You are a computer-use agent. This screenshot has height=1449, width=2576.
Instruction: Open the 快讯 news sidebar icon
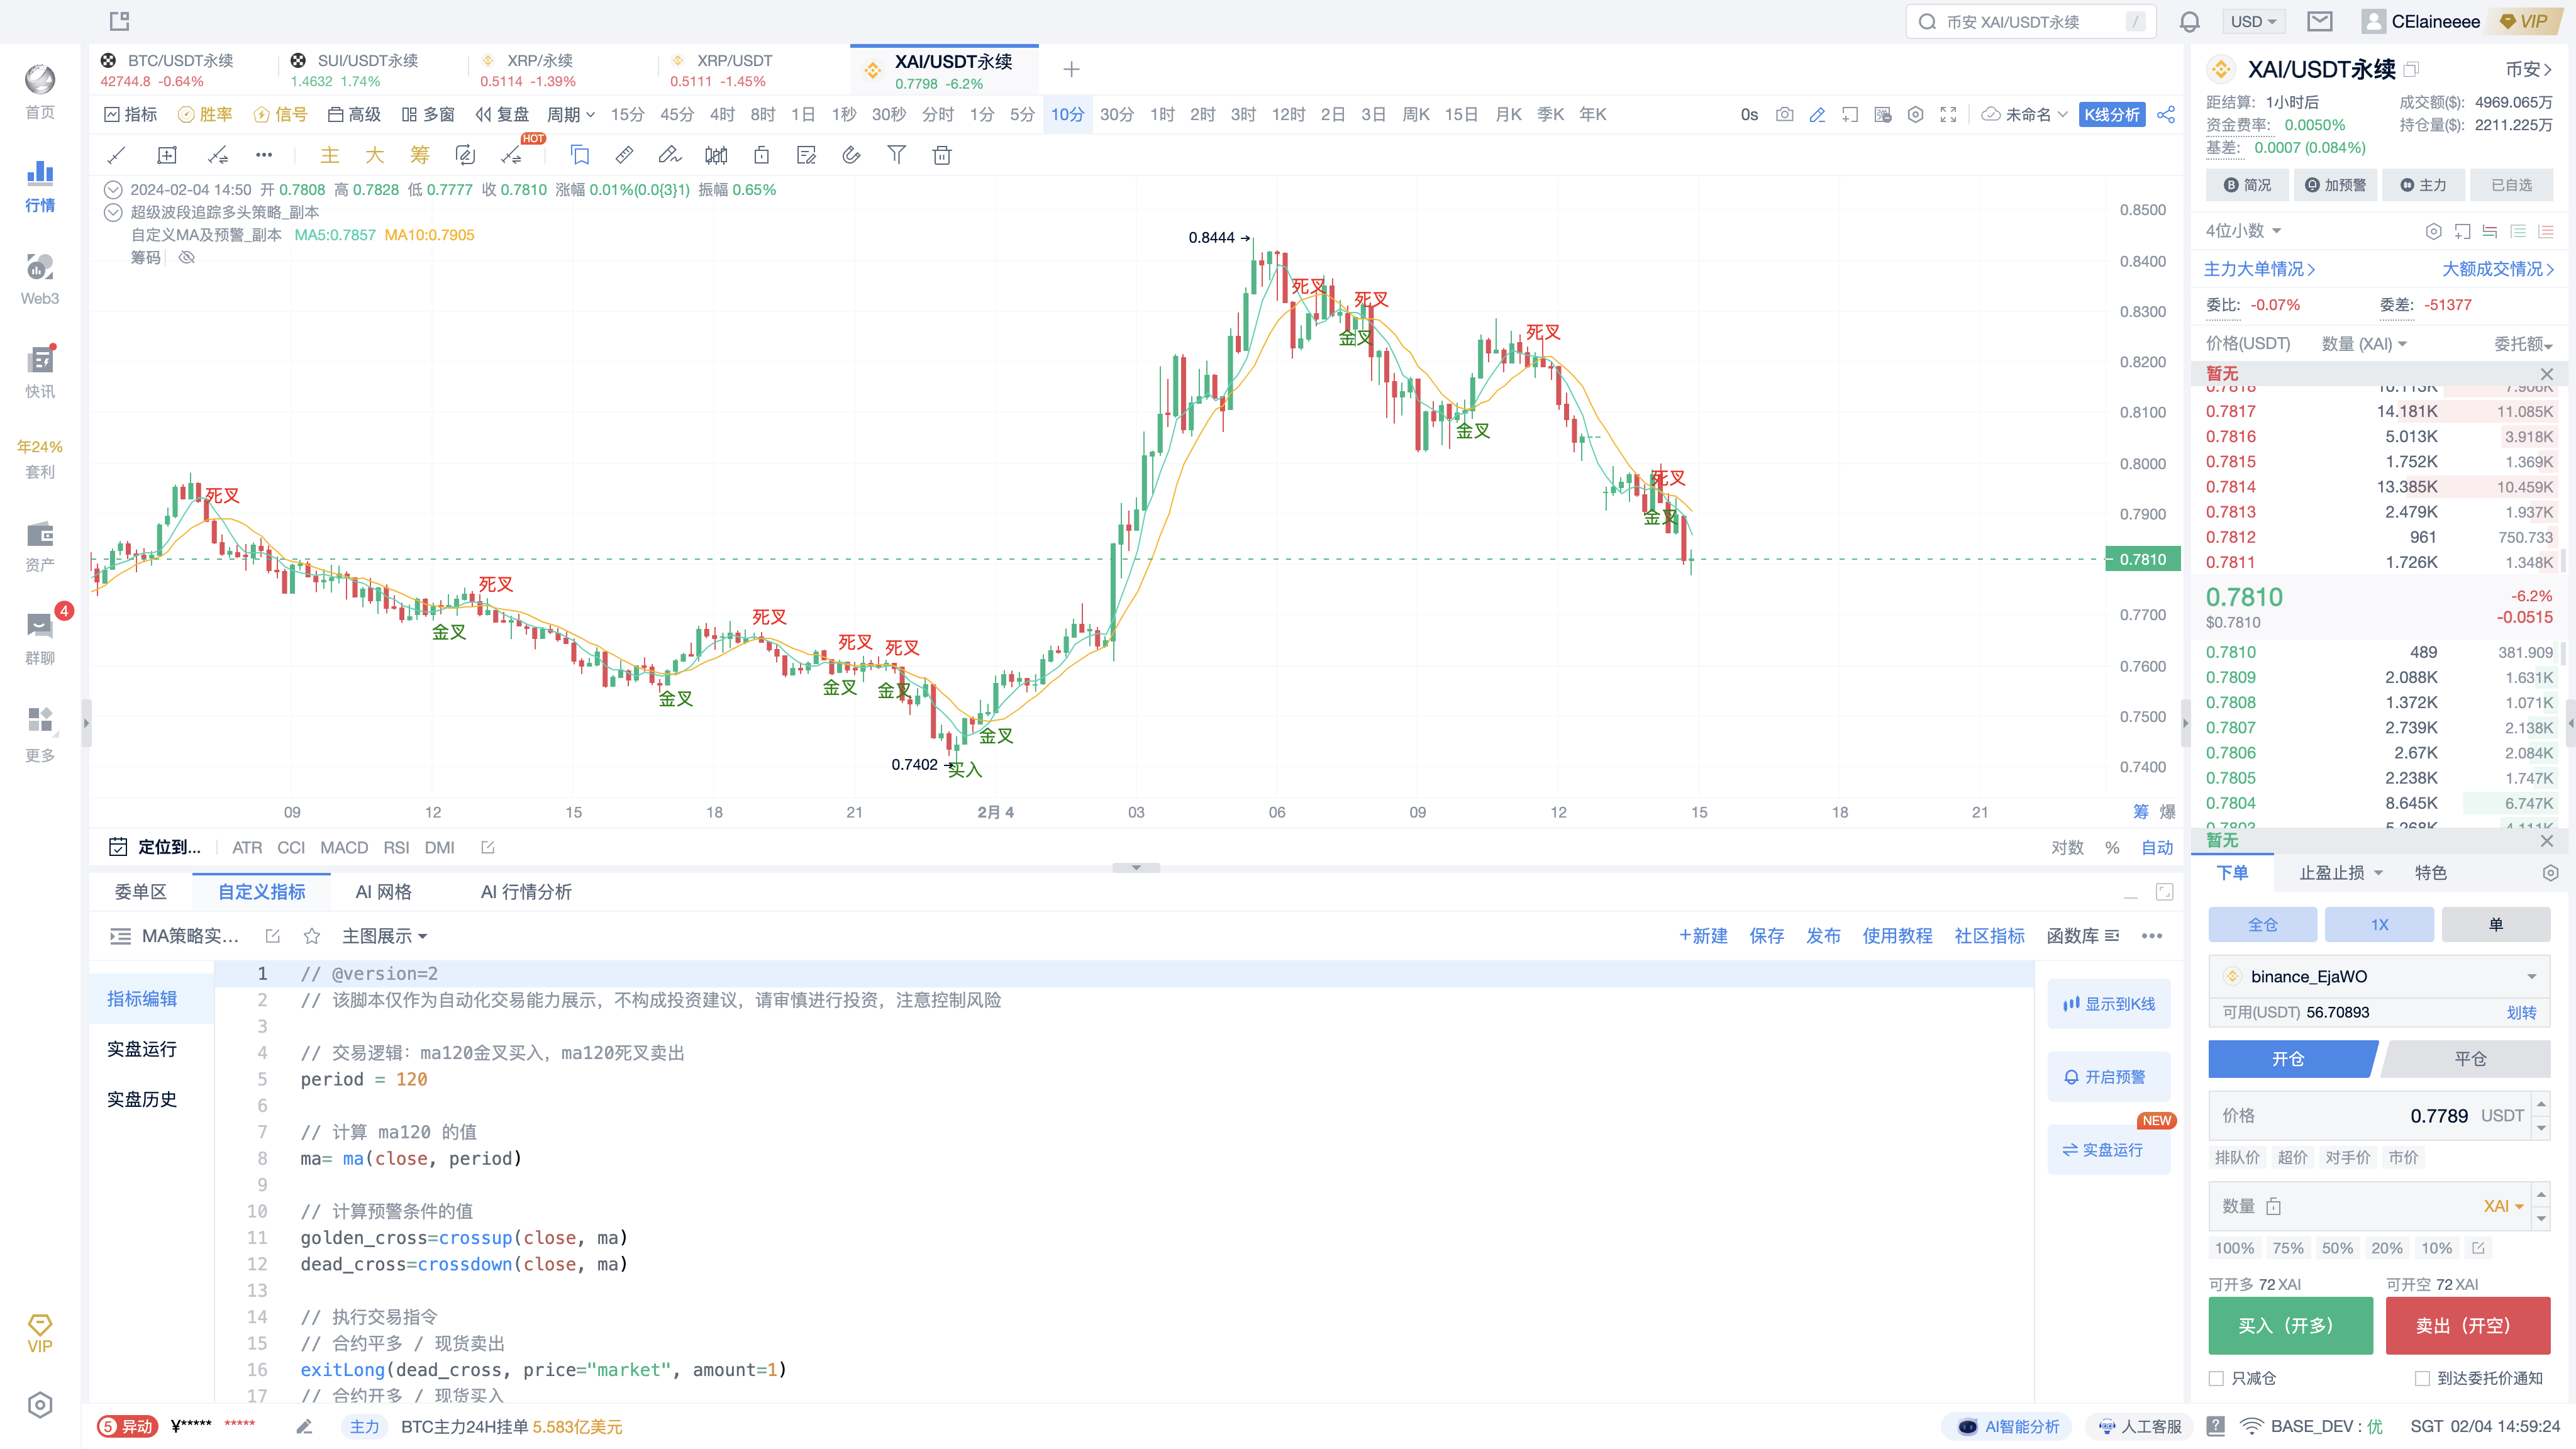point(40,372)
